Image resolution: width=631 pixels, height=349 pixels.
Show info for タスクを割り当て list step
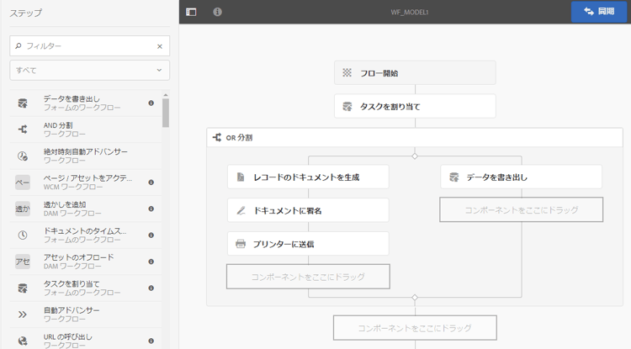click(x=151, y=288)
